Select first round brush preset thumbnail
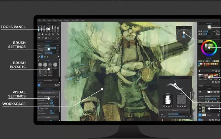Viewport: 221px width, 139px height. [x=40, y=65]
